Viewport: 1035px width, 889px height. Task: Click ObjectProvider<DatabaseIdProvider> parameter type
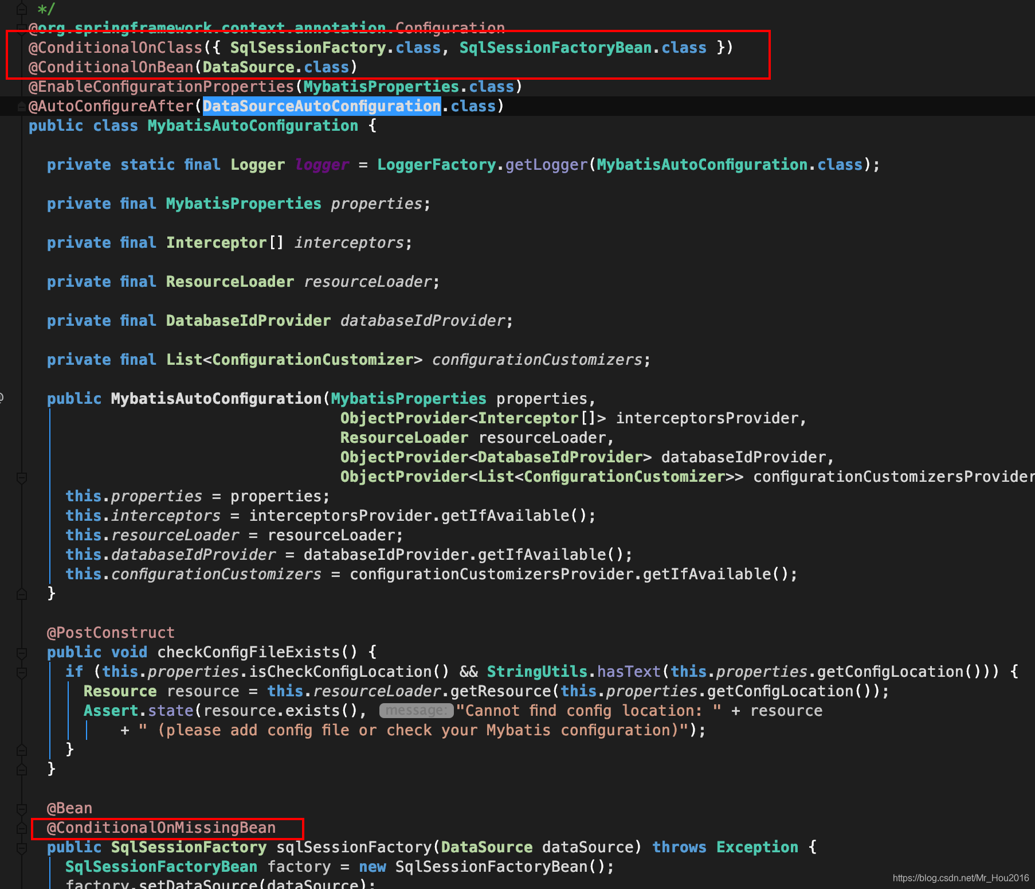(496, 457)
